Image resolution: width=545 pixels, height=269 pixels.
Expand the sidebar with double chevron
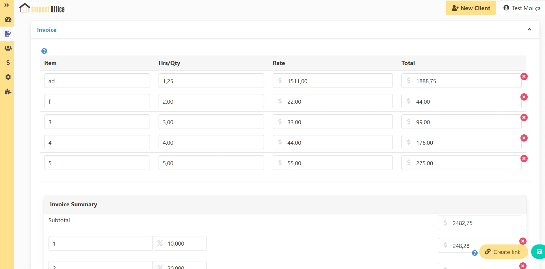coord(7,5)
